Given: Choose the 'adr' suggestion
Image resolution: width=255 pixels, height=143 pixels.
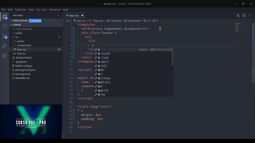Looking at the screenshot, I should coord(133,86).
